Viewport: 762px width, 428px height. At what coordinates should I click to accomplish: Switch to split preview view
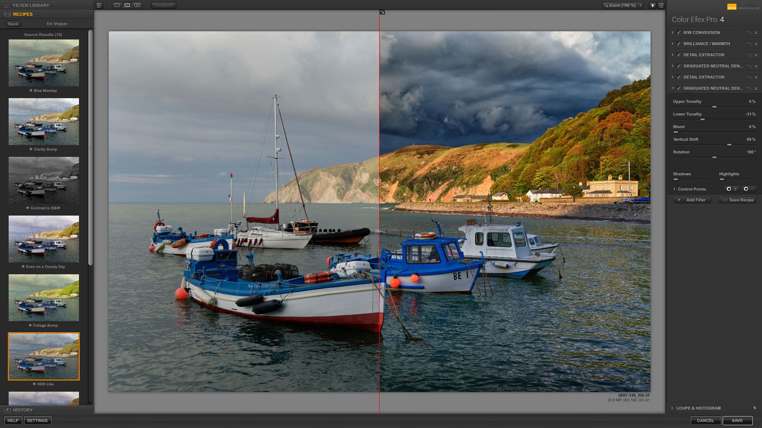[x=127, y=5]
